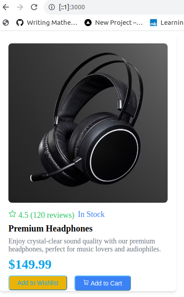The width and height of the screenshot is (184, 297).
Task: Click the triangle icon for New Project bookmark
Action: [88, 23]
